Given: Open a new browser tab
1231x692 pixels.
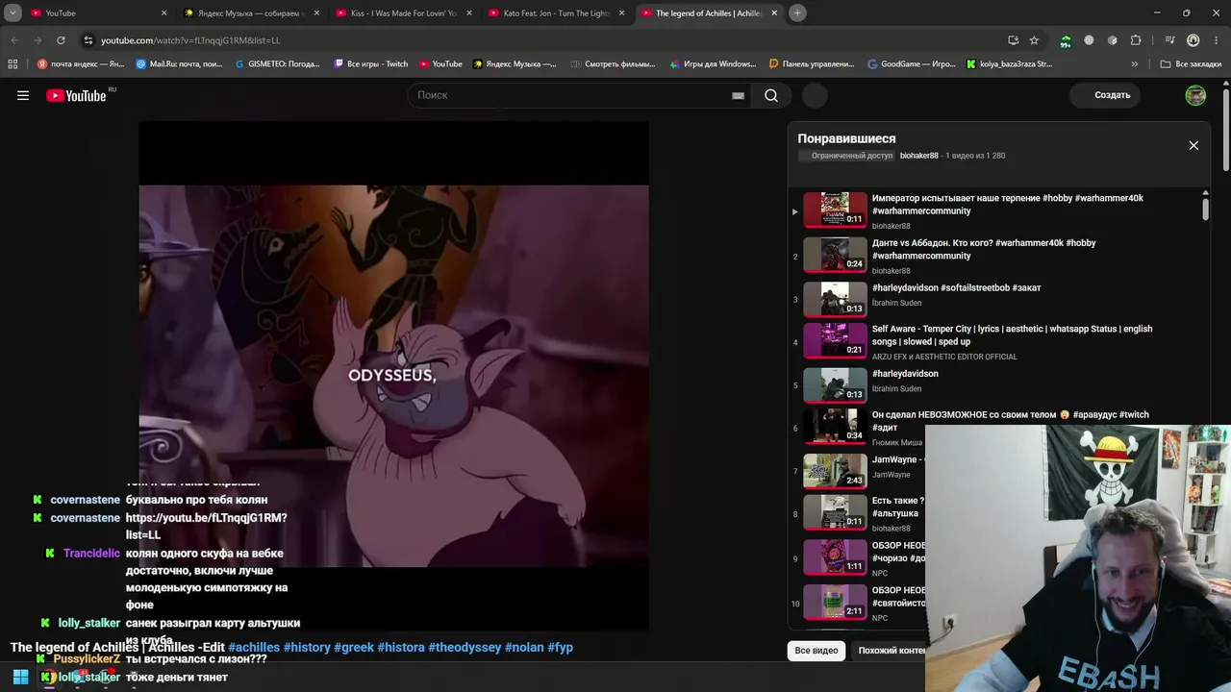Looking at the screenshot, I should [797, 12].
